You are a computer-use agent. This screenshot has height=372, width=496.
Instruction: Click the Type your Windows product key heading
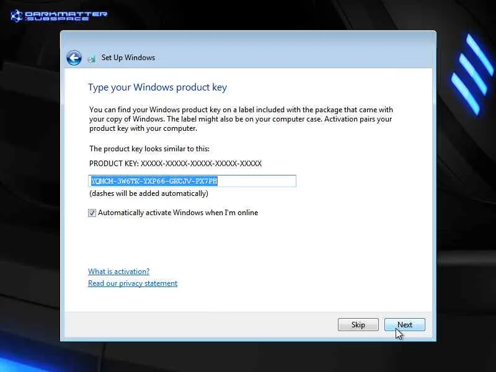(x=157, y=87)
